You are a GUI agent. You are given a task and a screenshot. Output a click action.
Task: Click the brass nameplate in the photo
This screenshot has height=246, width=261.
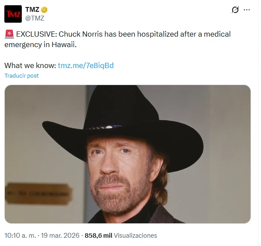coord(39,194)
